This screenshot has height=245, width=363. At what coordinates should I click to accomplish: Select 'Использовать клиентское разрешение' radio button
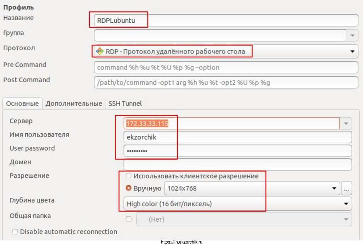tap(129, 176)
